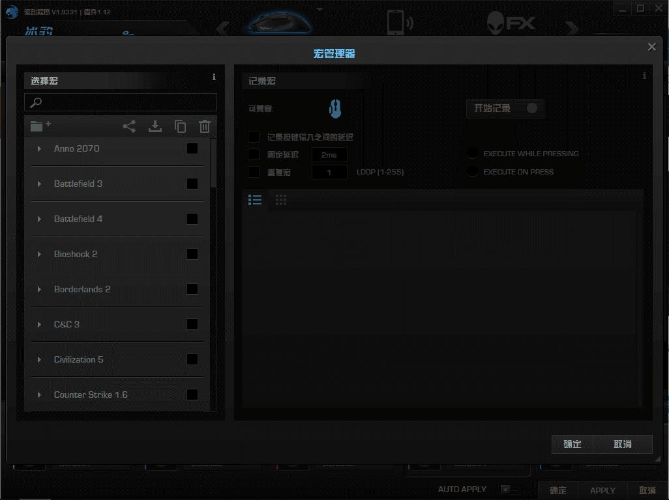This screenshot has width=669, height=500.
Task: Switch to grid view of macro steps
Action: 281,200
